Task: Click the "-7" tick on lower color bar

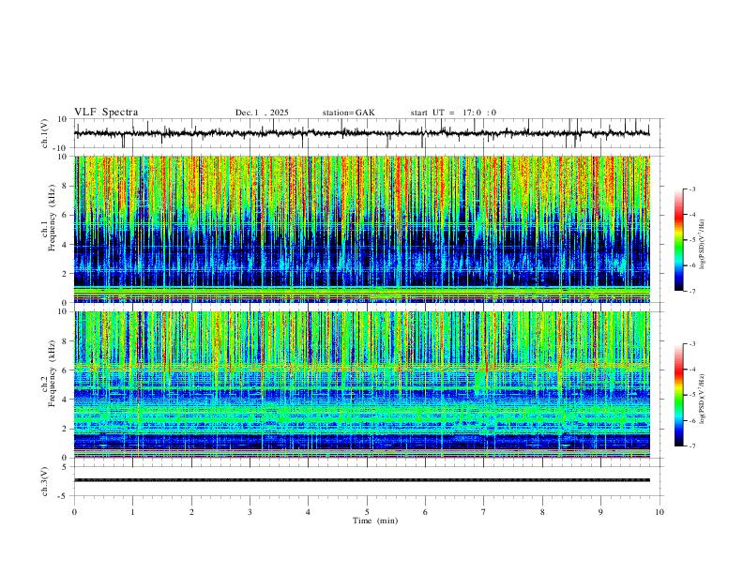Action: [691, 446]
